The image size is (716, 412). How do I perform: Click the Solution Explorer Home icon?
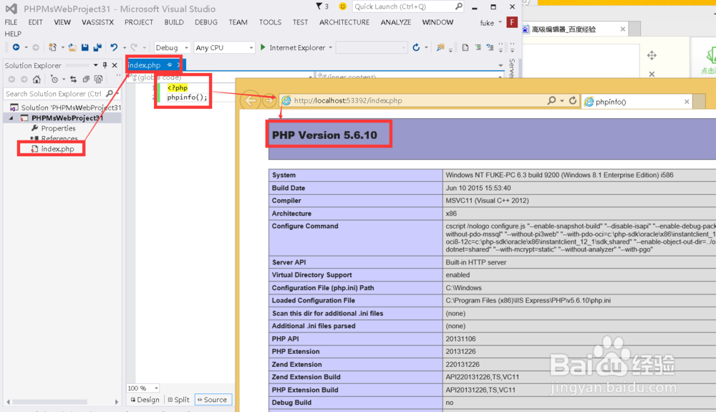(x=37, y=79)
